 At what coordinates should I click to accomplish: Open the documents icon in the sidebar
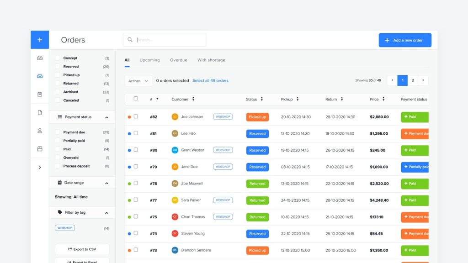40,112
